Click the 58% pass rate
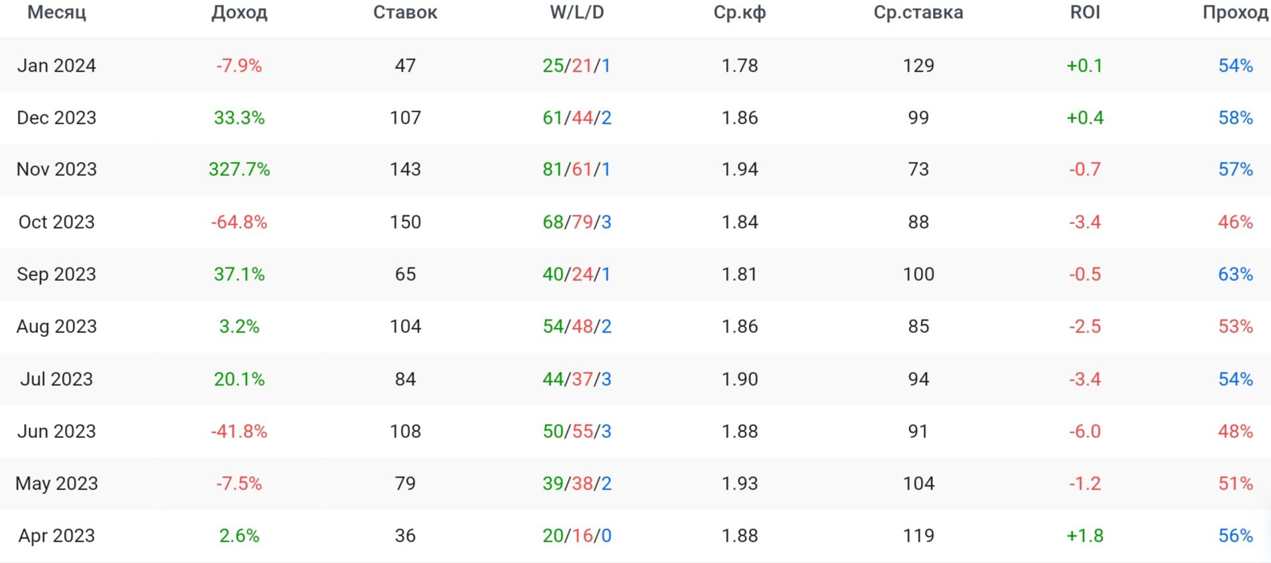This screenshot has height=563, width=1271. [x=1236, y=118]
